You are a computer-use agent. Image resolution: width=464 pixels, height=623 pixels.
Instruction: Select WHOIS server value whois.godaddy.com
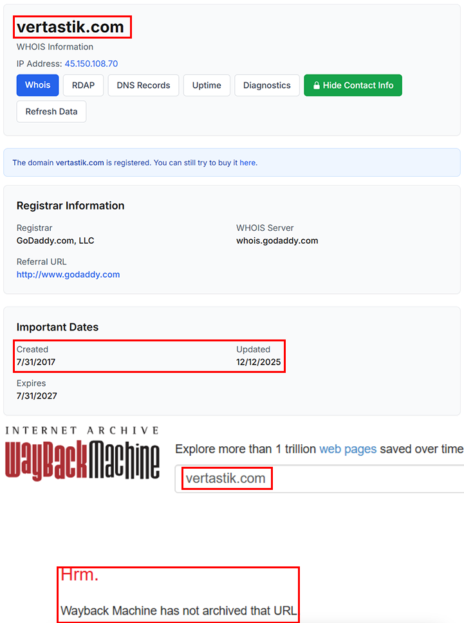pos(277,240)
